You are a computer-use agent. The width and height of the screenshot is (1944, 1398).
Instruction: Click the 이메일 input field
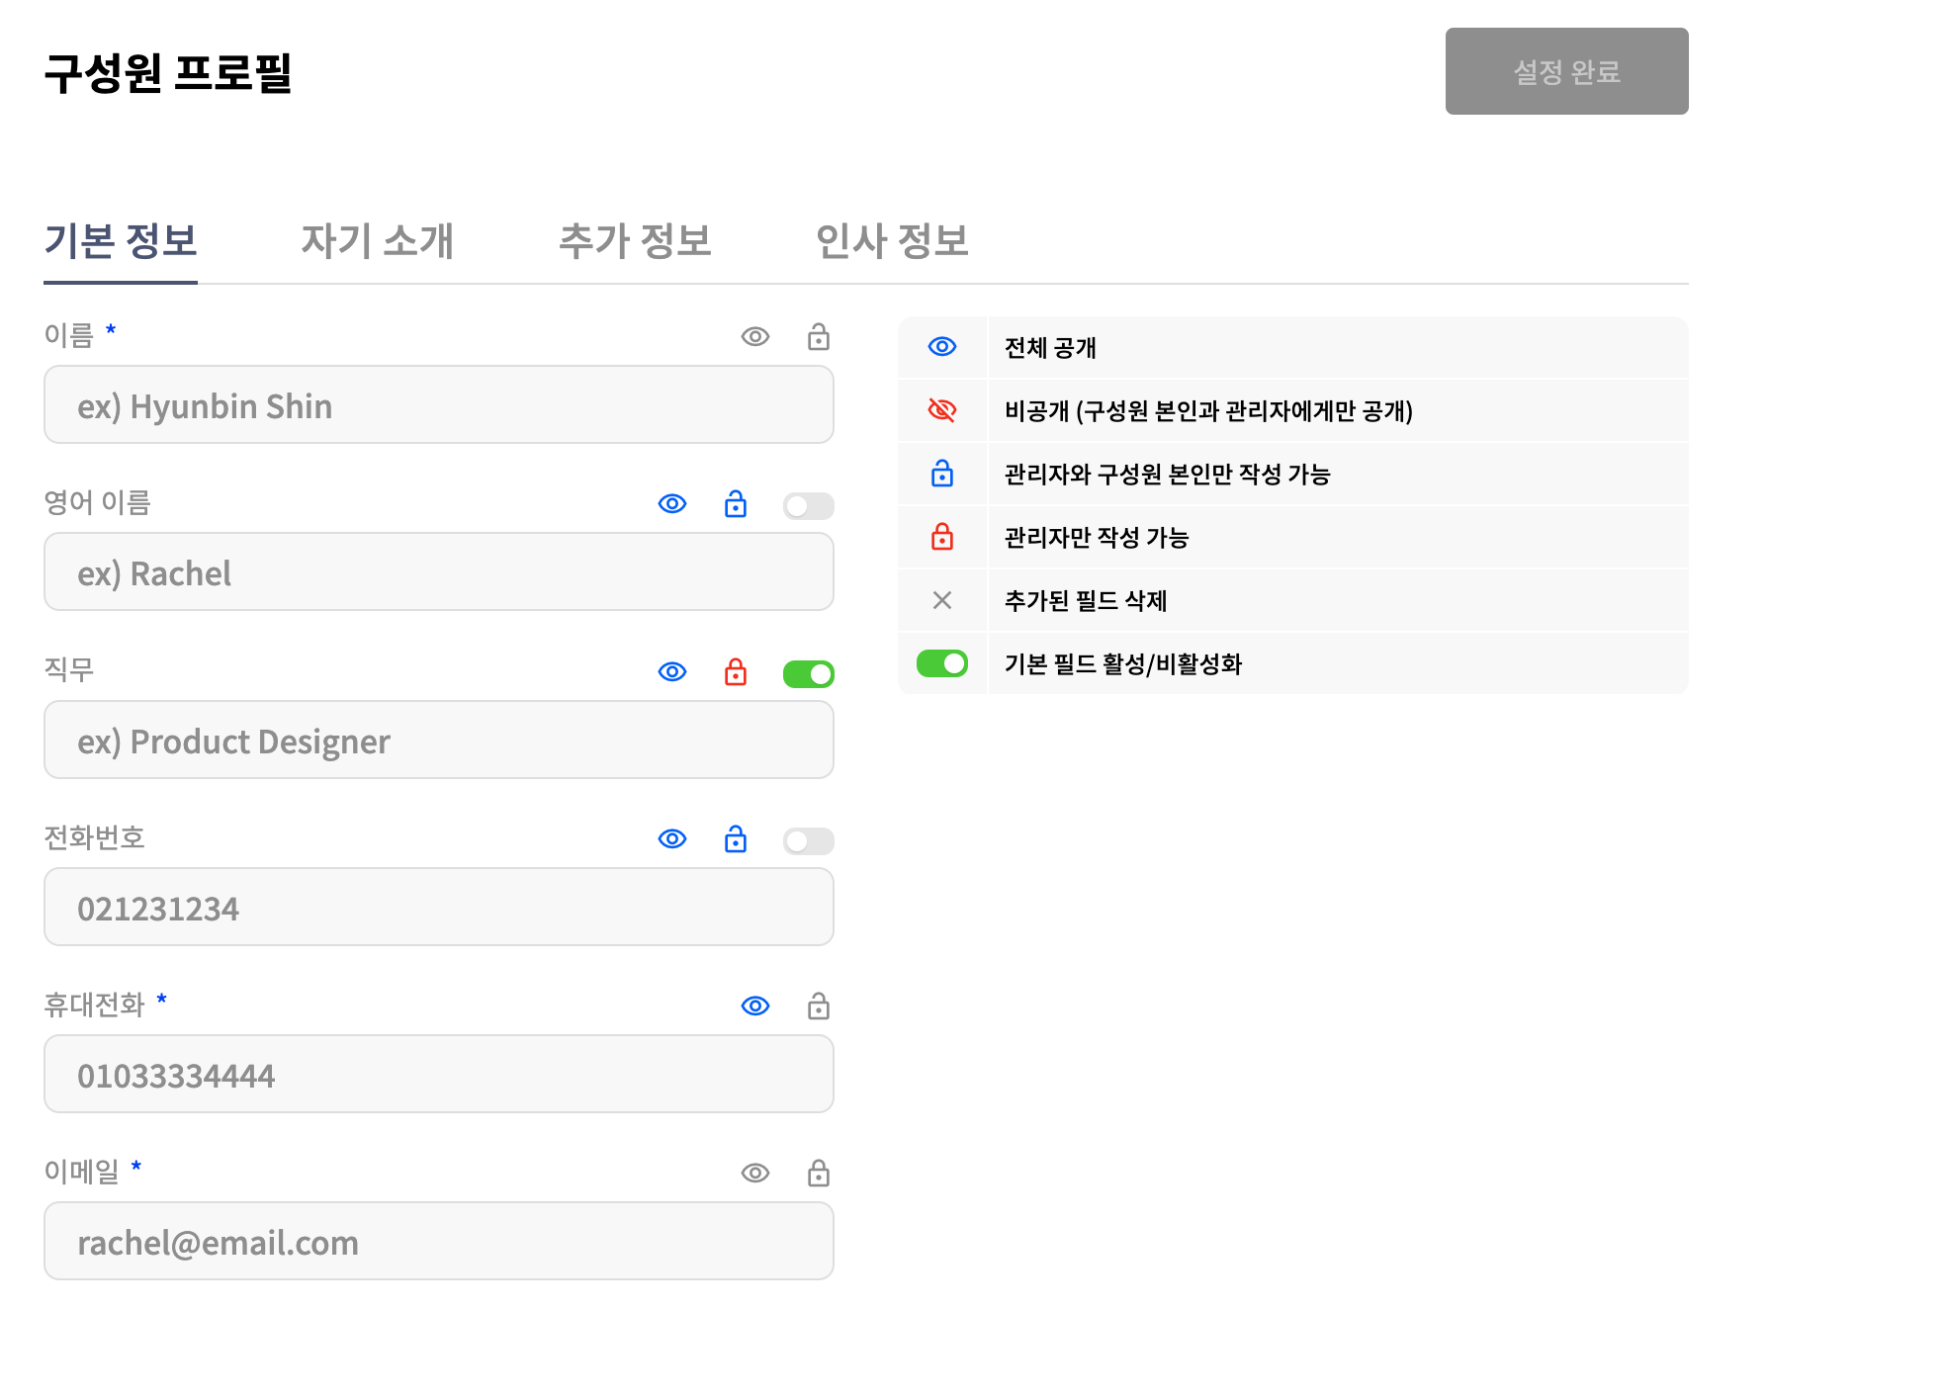click(438, 1242)
